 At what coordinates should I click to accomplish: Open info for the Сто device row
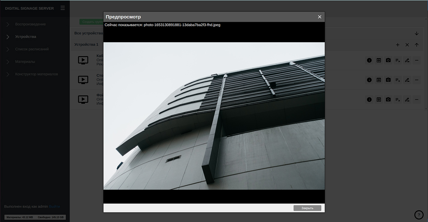[x=369, y=80]
